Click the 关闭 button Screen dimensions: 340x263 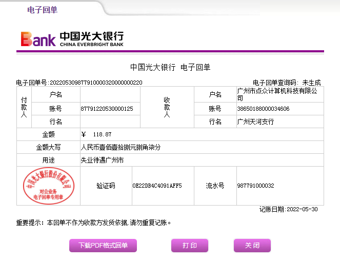click(x=252, y=246)
